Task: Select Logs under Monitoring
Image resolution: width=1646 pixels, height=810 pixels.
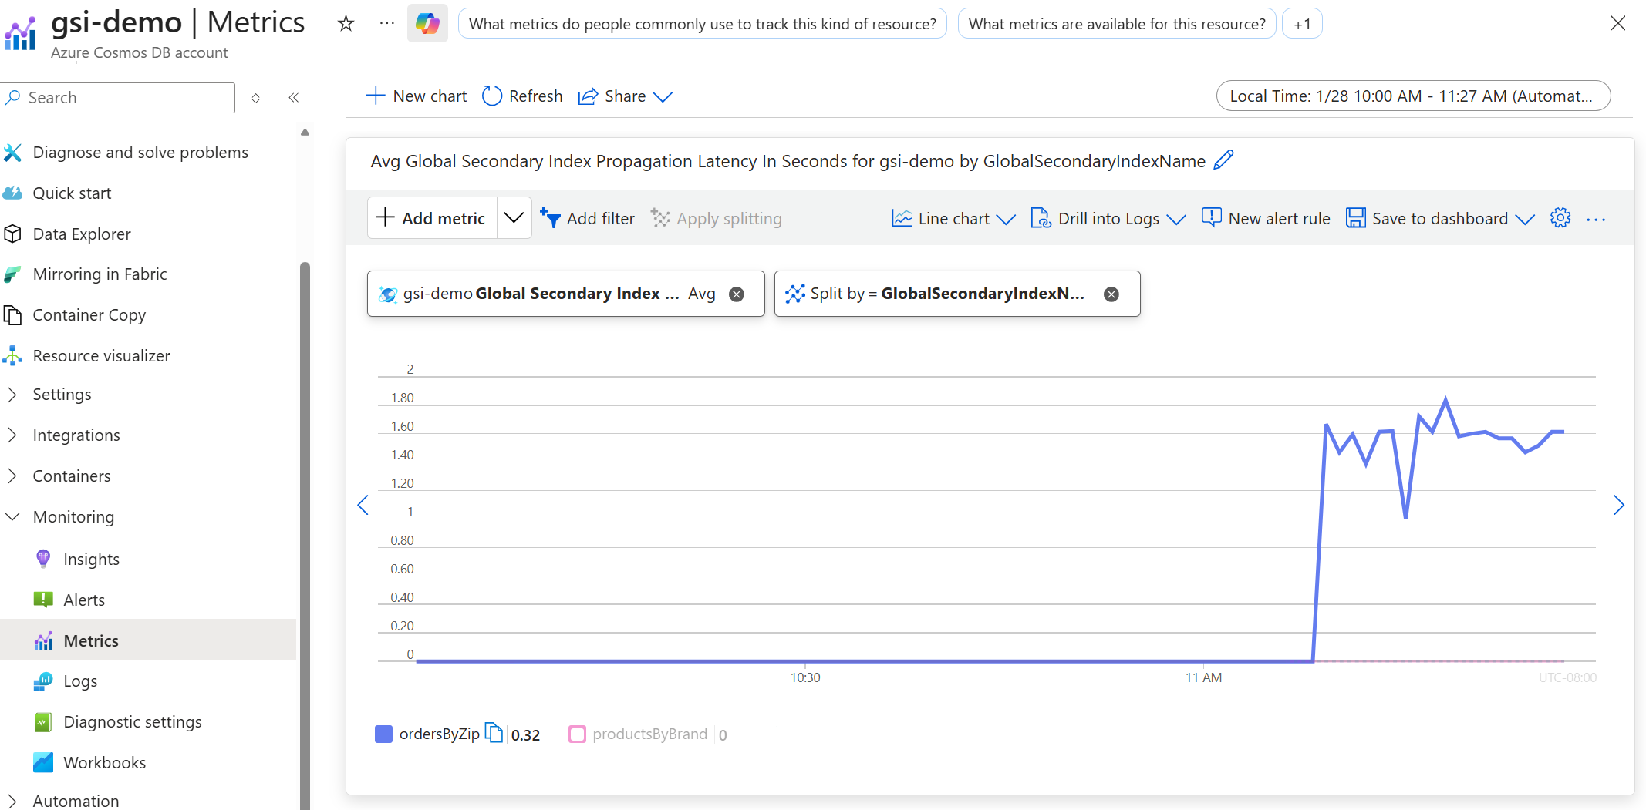Action: (x=79, y=681)
